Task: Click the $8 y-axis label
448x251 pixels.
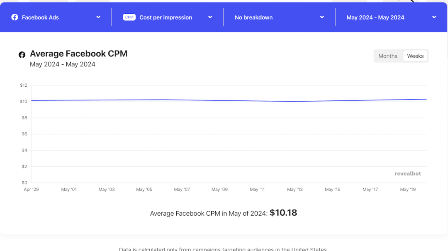Action: click(24, 118)
